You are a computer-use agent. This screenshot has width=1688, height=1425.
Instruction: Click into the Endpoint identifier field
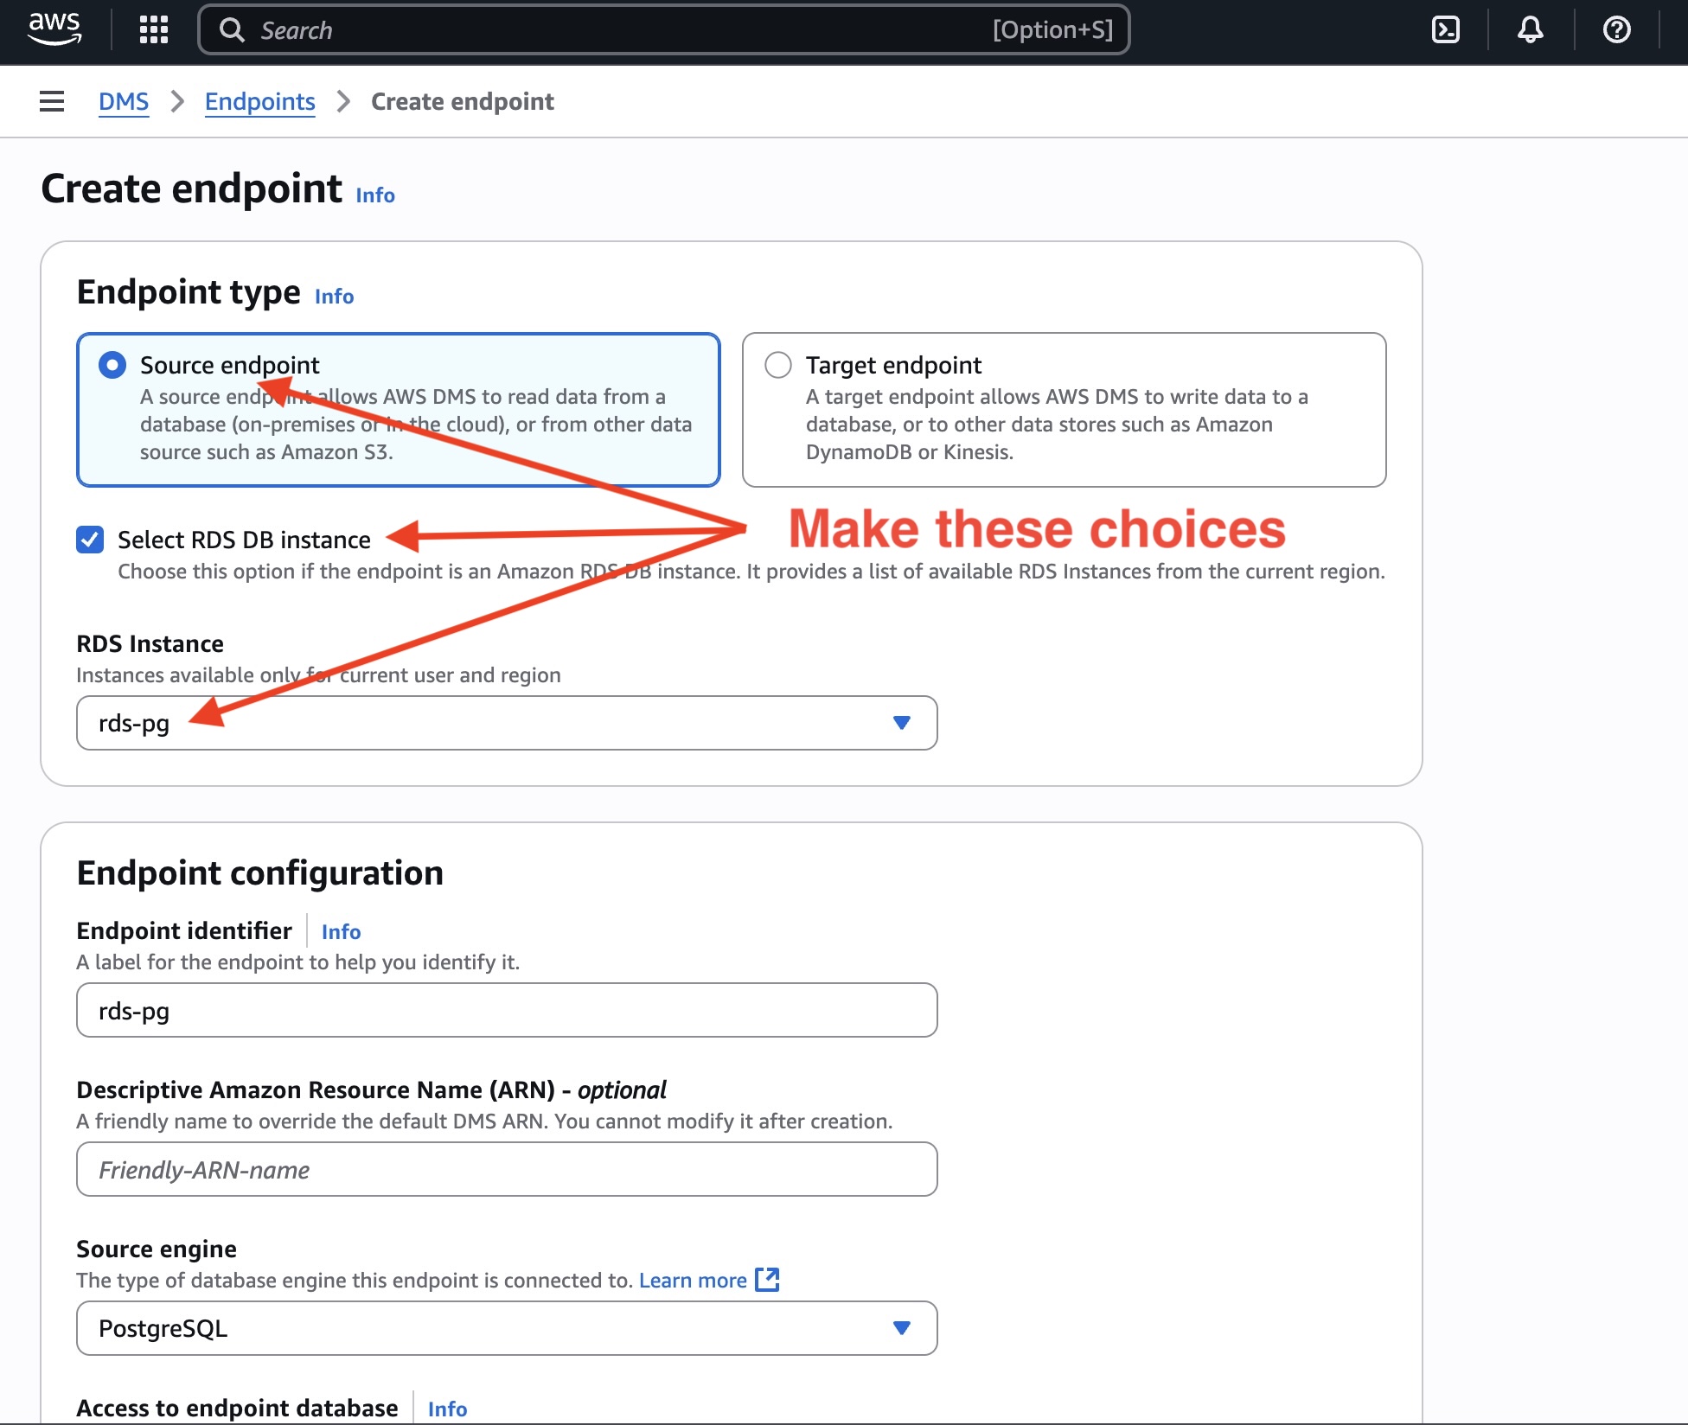pyautogui.click(x=507, y=1010)
